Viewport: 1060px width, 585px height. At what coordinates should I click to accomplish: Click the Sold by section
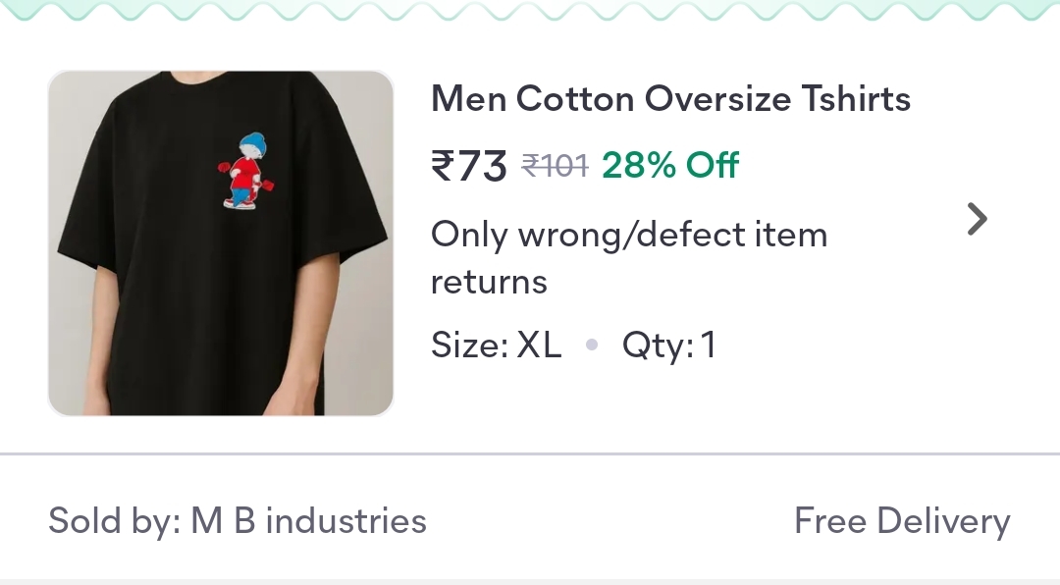tap(237, 521)
